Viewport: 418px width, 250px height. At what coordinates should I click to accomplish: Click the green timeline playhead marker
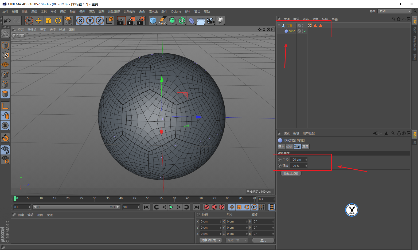coord(15,199)
